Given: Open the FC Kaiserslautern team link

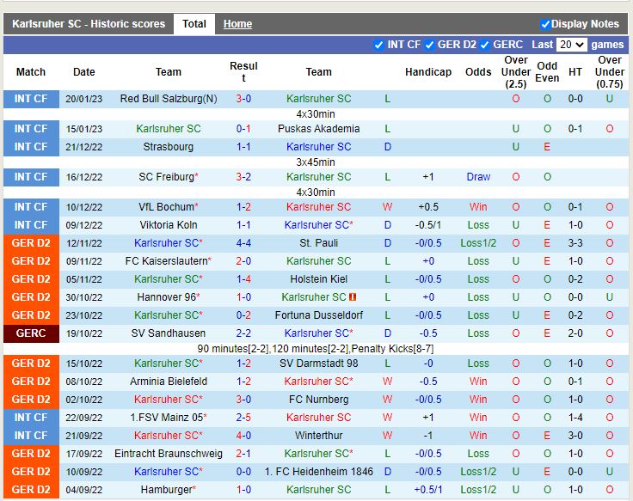Looking at the screenshot, I should pyautogui.click(x=166, y=261).
